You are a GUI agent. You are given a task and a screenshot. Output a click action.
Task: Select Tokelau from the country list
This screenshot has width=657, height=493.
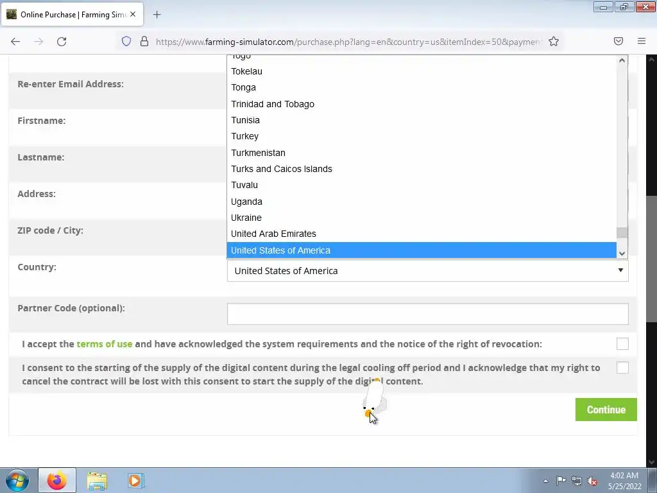click(x=422, y=71)
